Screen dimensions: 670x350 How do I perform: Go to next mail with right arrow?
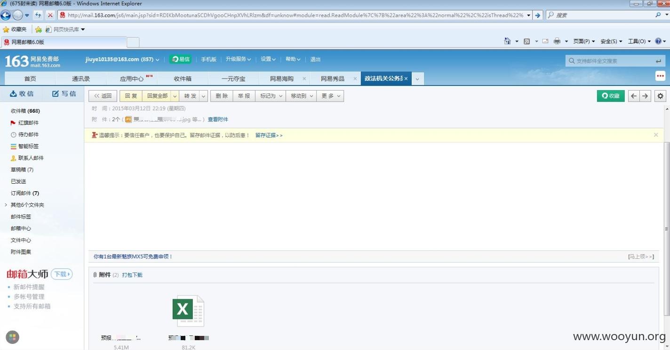pyautogui.click(x=645, y=96)
